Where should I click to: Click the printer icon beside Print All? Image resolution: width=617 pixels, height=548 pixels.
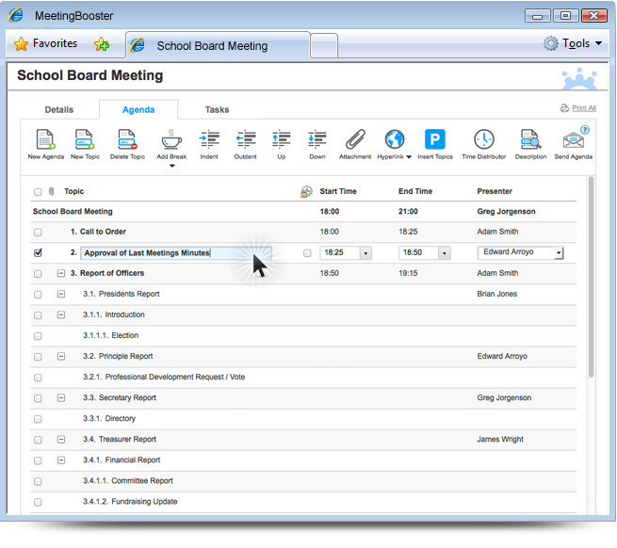(564, 107)
